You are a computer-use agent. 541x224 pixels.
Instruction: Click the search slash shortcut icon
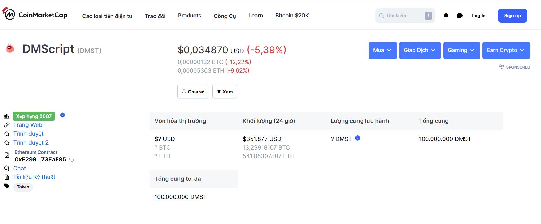click(x=428, y=16)
